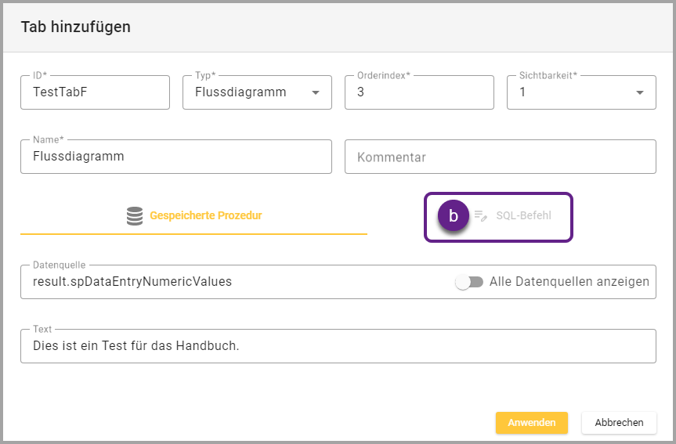Focus the Datenquelle field
Viewport: 676px width, 444px height.
point(235,282)
